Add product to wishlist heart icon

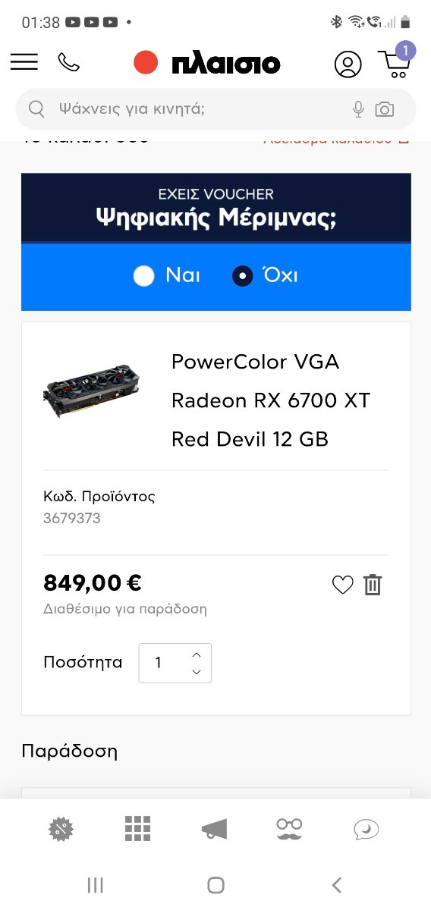[343, 585]
